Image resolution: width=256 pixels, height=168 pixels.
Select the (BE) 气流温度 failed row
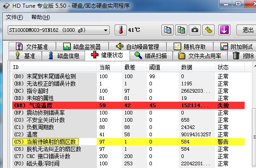coord(129,105)
